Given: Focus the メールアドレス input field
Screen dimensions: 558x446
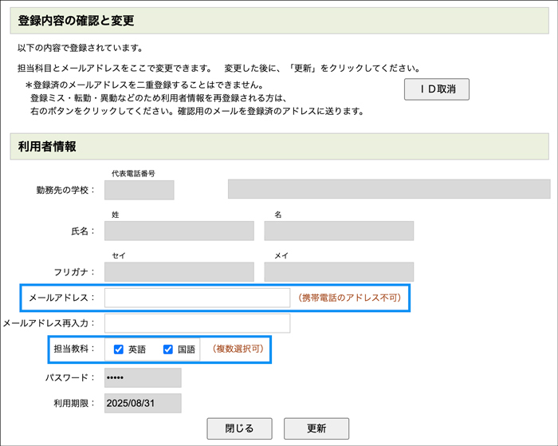Looking at the screenshot, I should 197,298.
